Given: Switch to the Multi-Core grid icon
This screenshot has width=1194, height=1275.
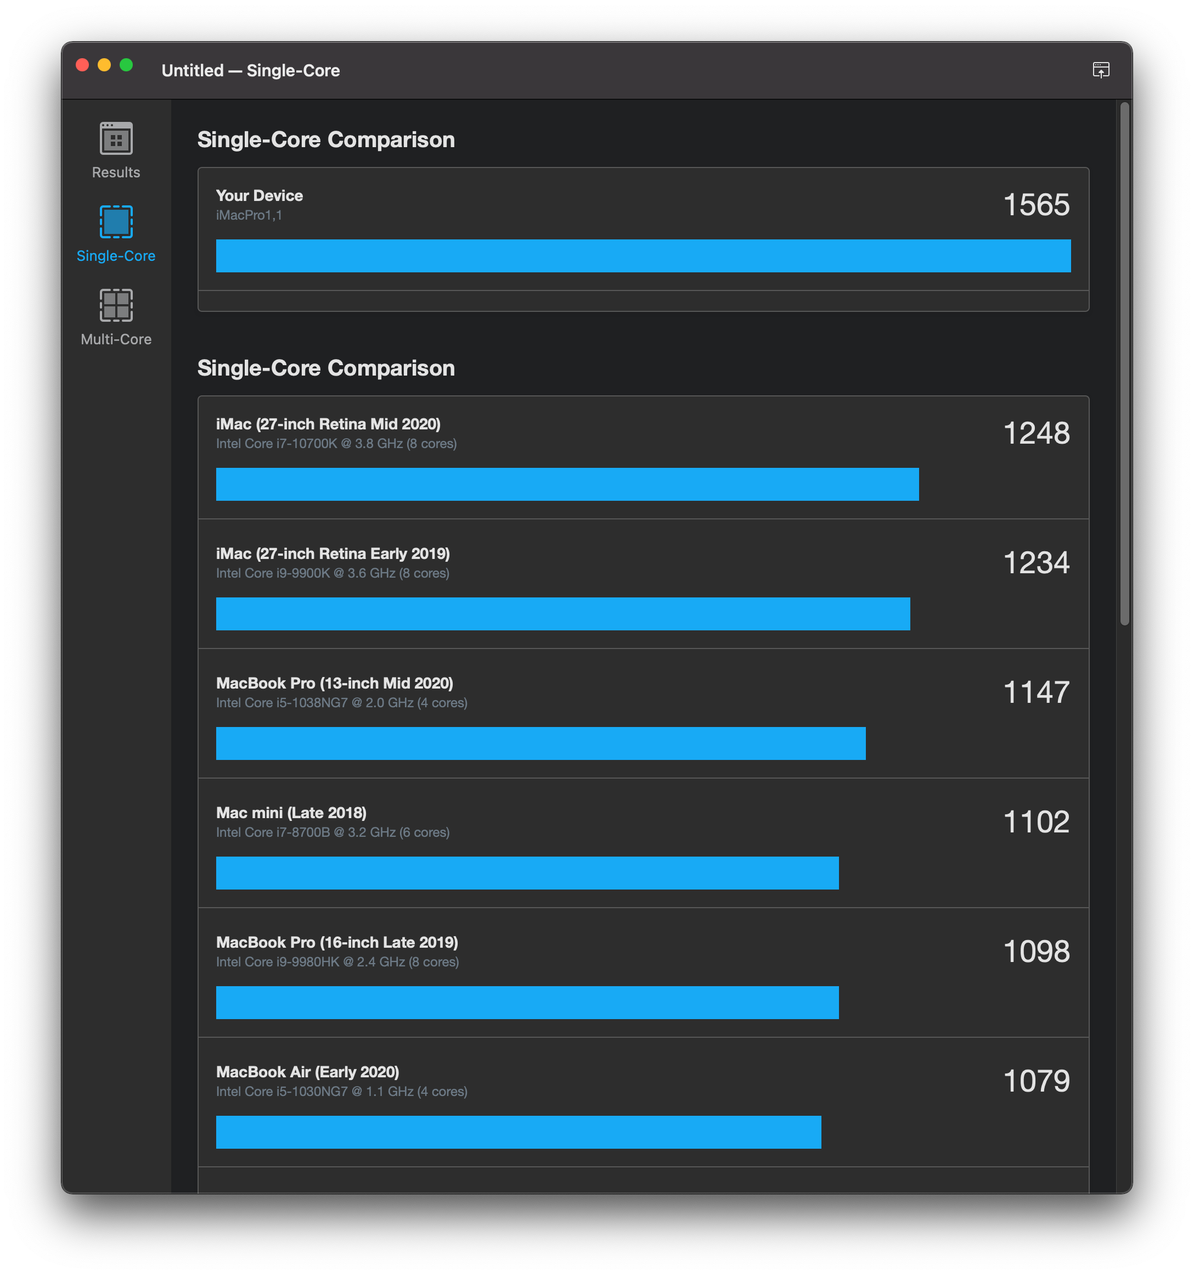Looking at the screenshot, I should point(116,305).
